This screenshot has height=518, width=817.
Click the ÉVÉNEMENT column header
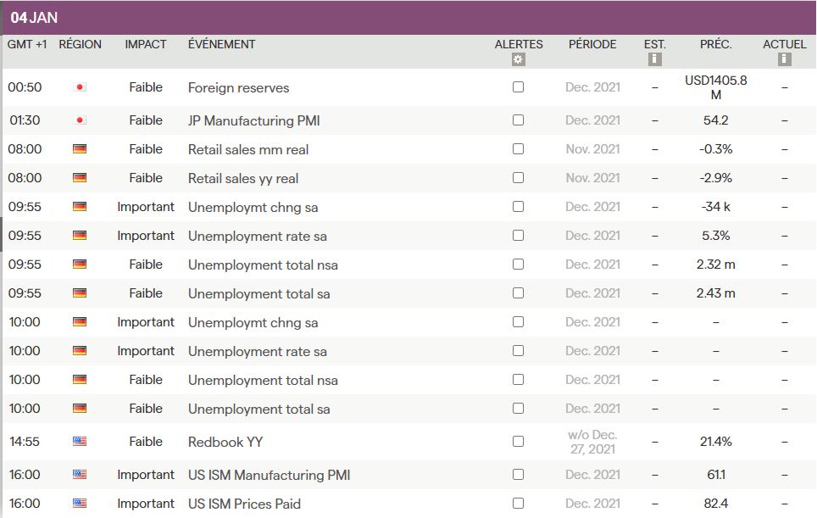(222, 44)
